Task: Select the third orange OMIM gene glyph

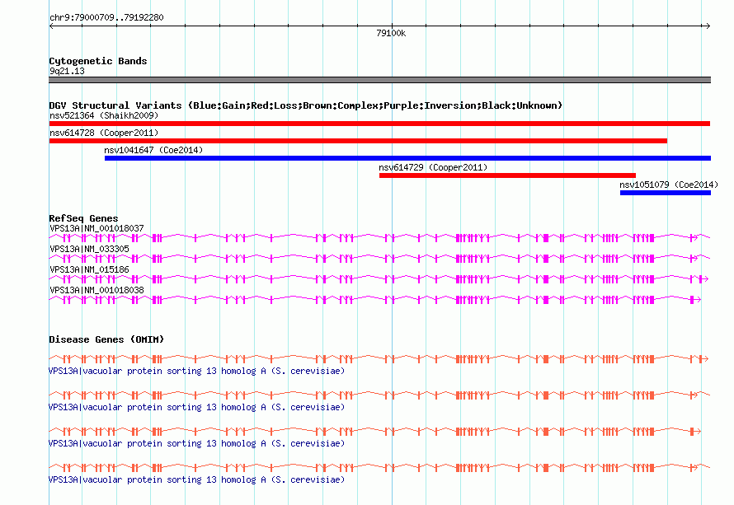Action: click(375, 432)
